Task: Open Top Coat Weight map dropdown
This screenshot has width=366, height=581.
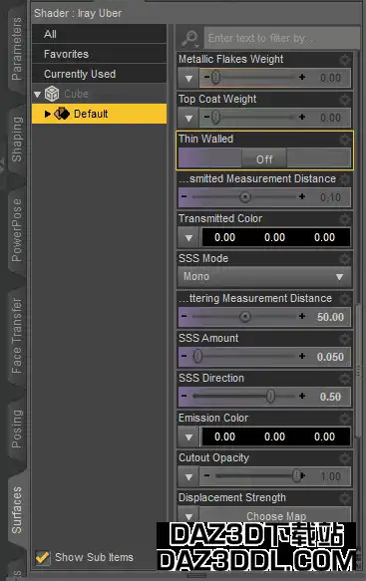Action: tap(188, 118)
